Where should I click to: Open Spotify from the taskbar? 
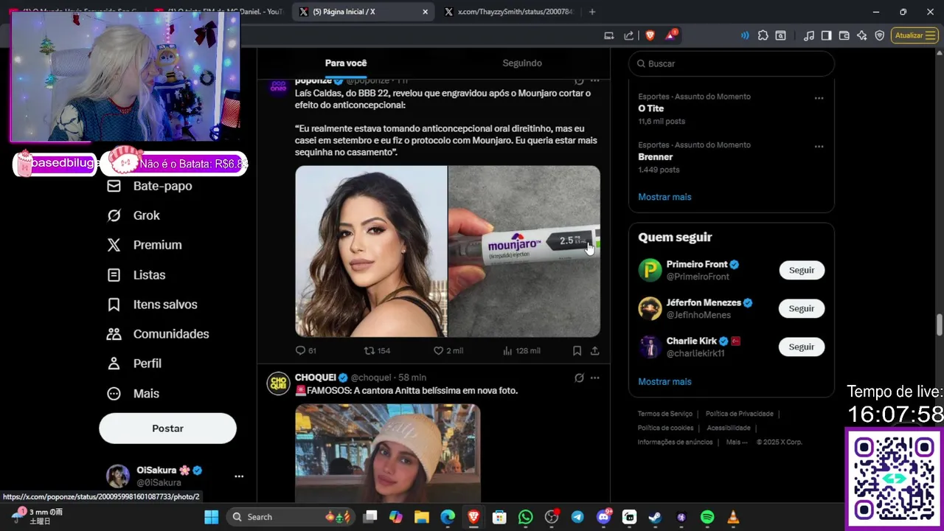point(707,517)
